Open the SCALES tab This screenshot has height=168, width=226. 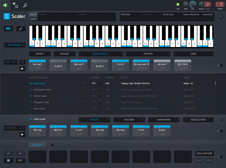click(x=64, y=54)
